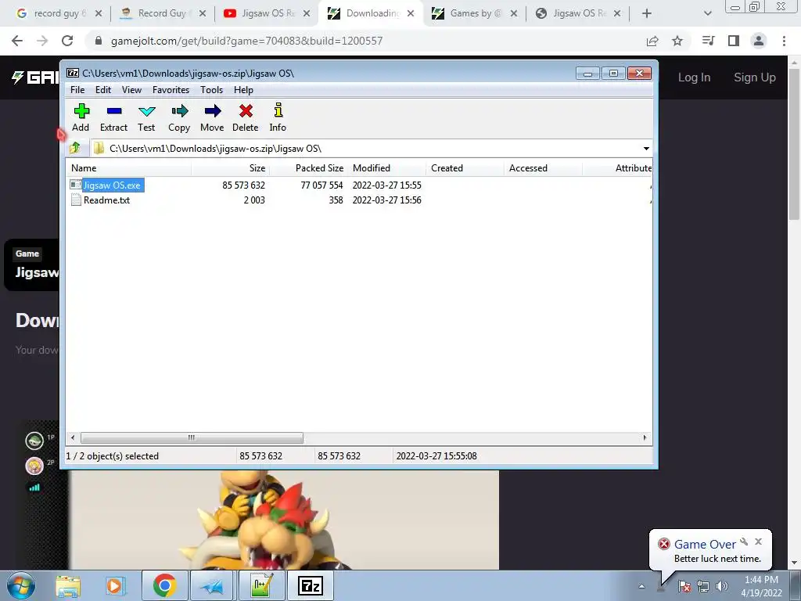Open the View menu in 7-Zip
Image resolution: width=801 pixels, height=601 pixels.
click(131, 90)
